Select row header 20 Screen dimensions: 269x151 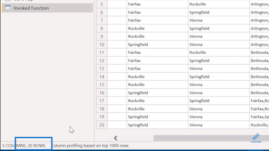[102, 125]
